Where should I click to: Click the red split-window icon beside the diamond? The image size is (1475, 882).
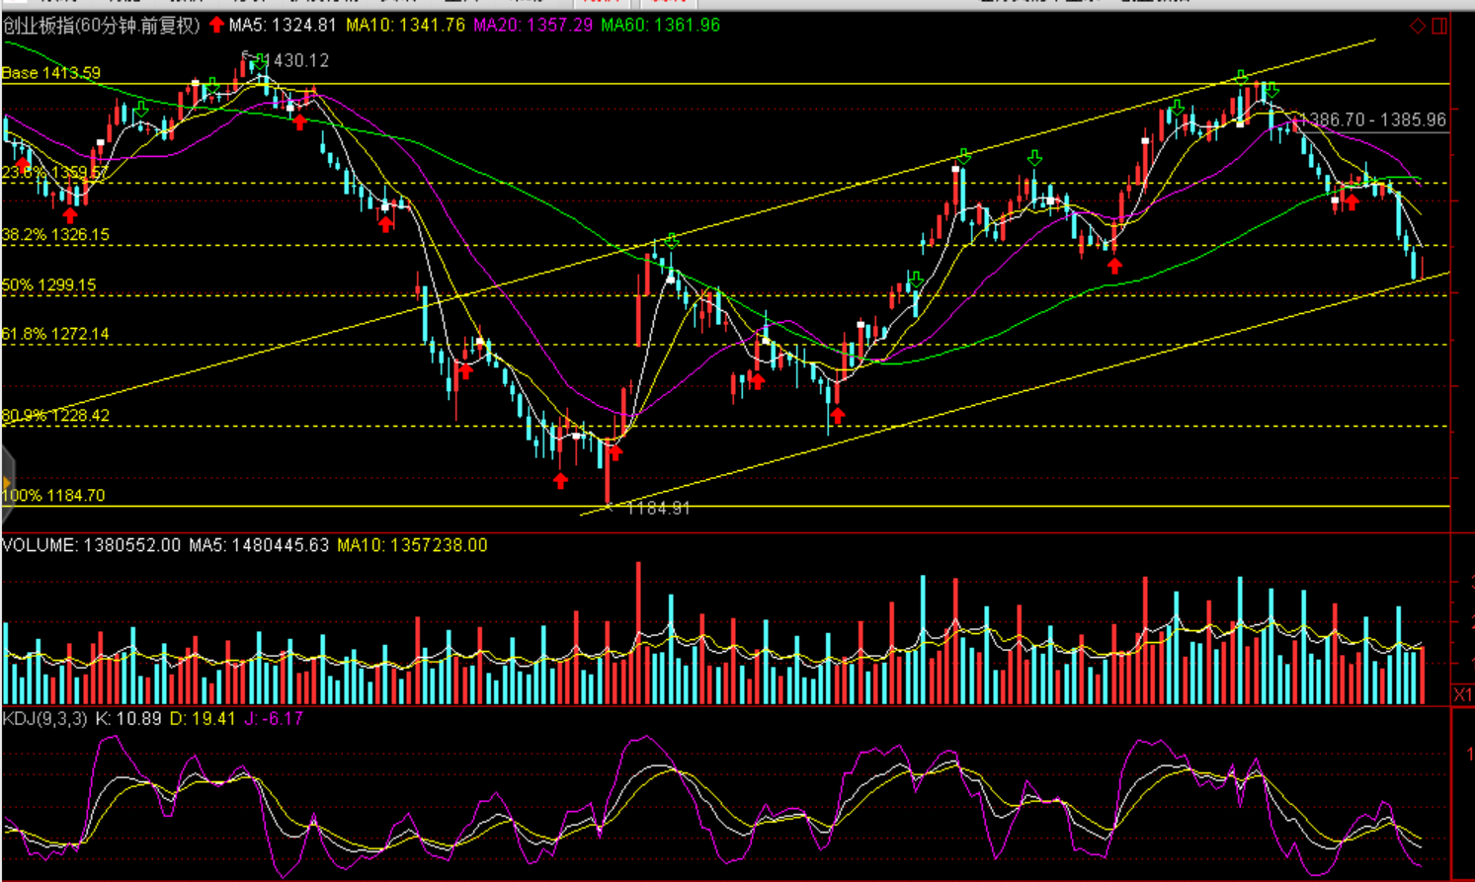pos(1439,26)
